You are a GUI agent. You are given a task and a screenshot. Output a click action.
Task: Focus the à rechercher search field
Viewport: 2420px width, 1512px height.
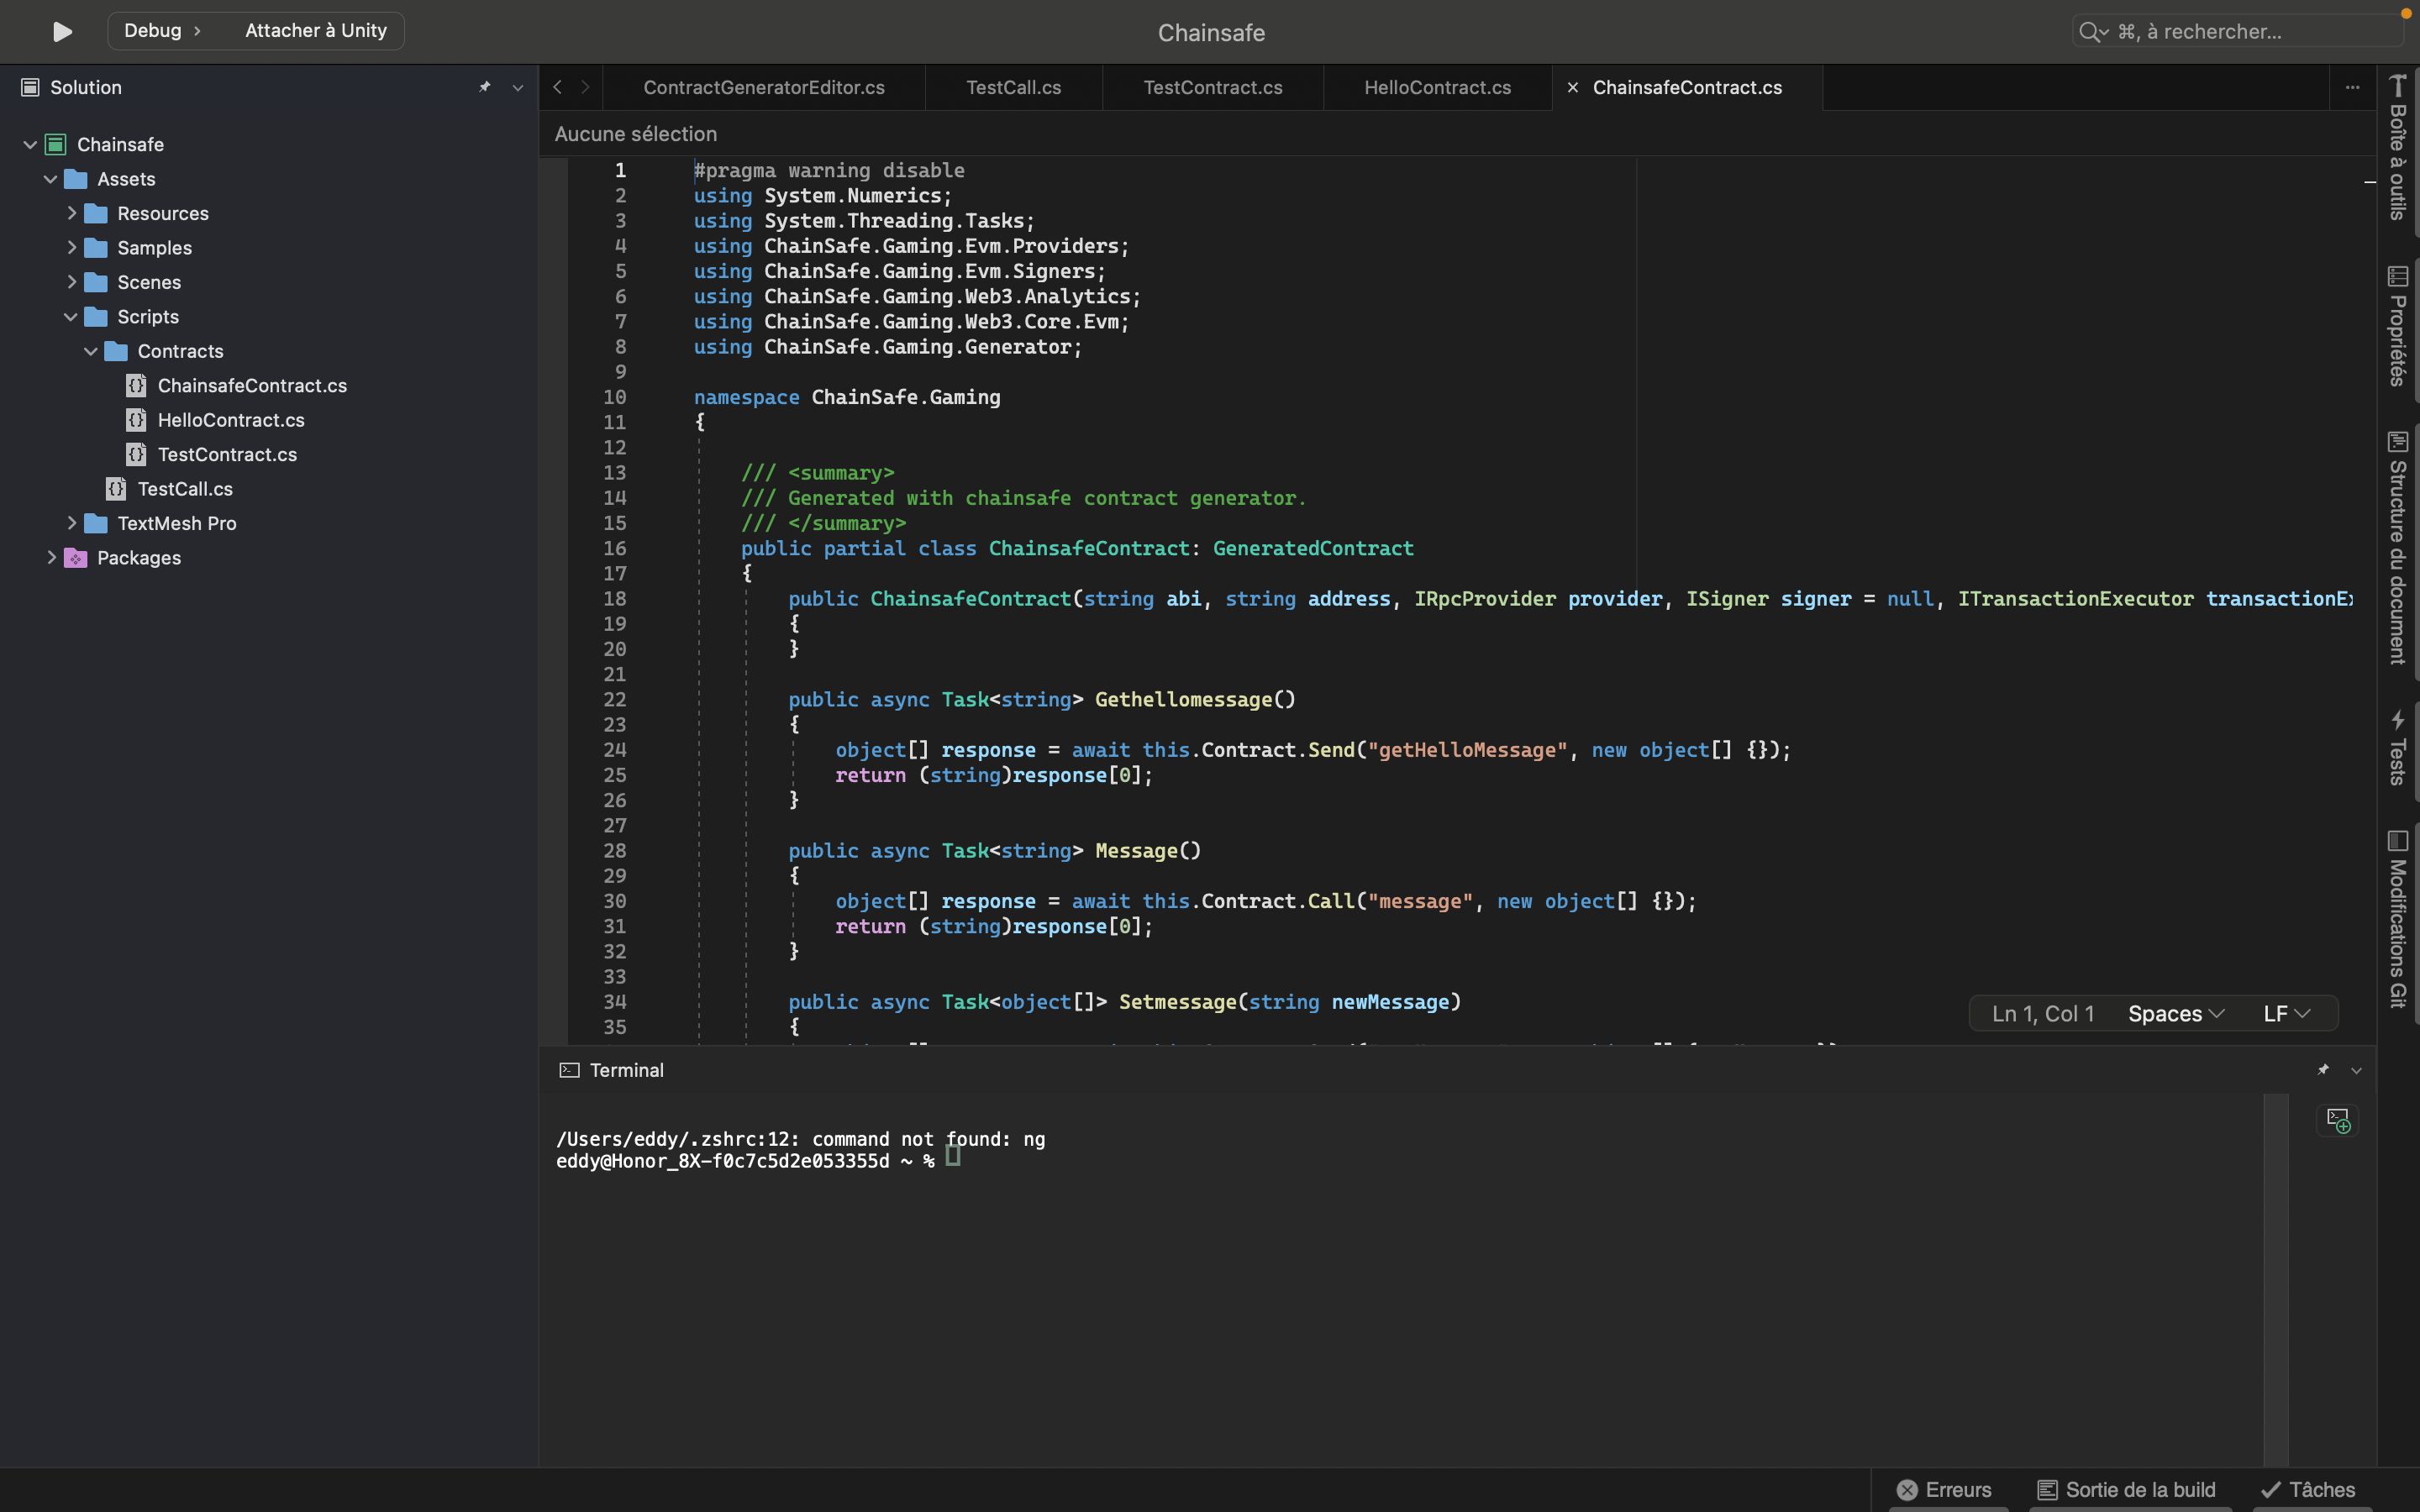(2236, 32)
